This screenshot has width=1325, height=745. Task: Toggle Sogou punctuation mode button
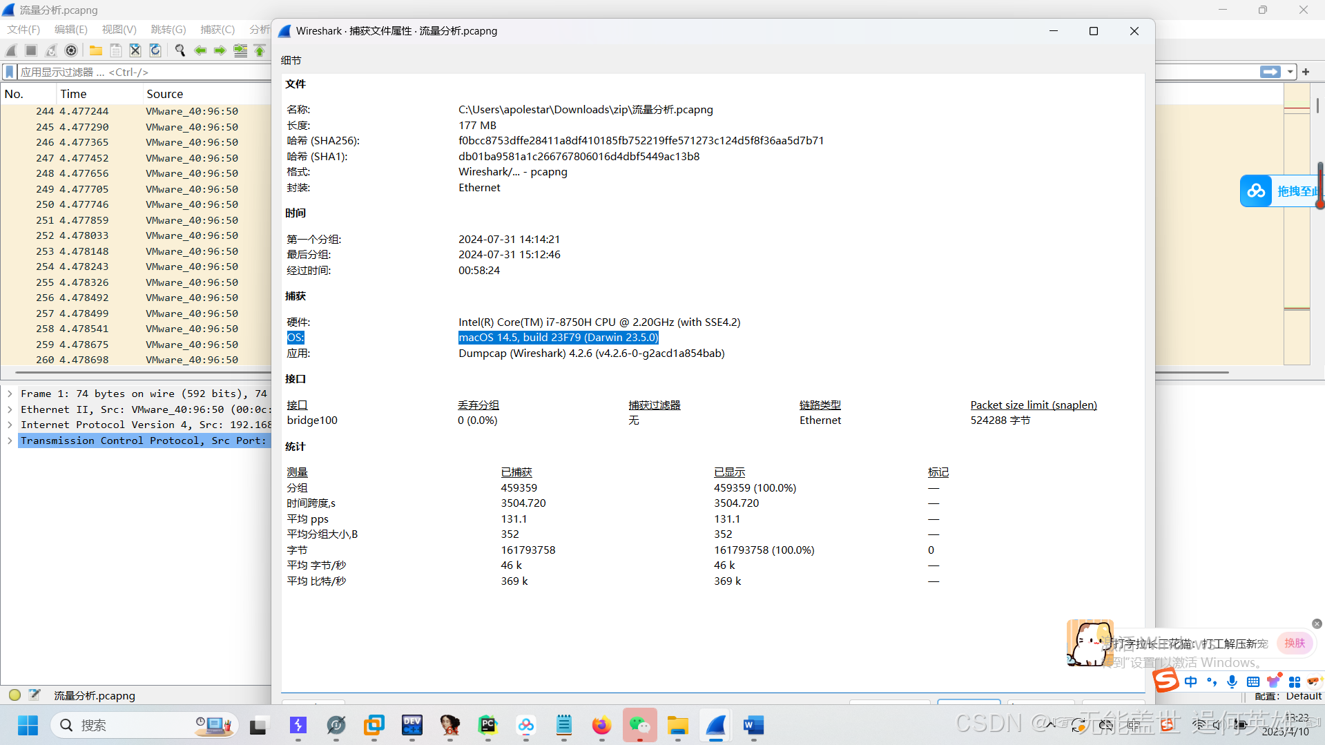[x=1212, y=682]
